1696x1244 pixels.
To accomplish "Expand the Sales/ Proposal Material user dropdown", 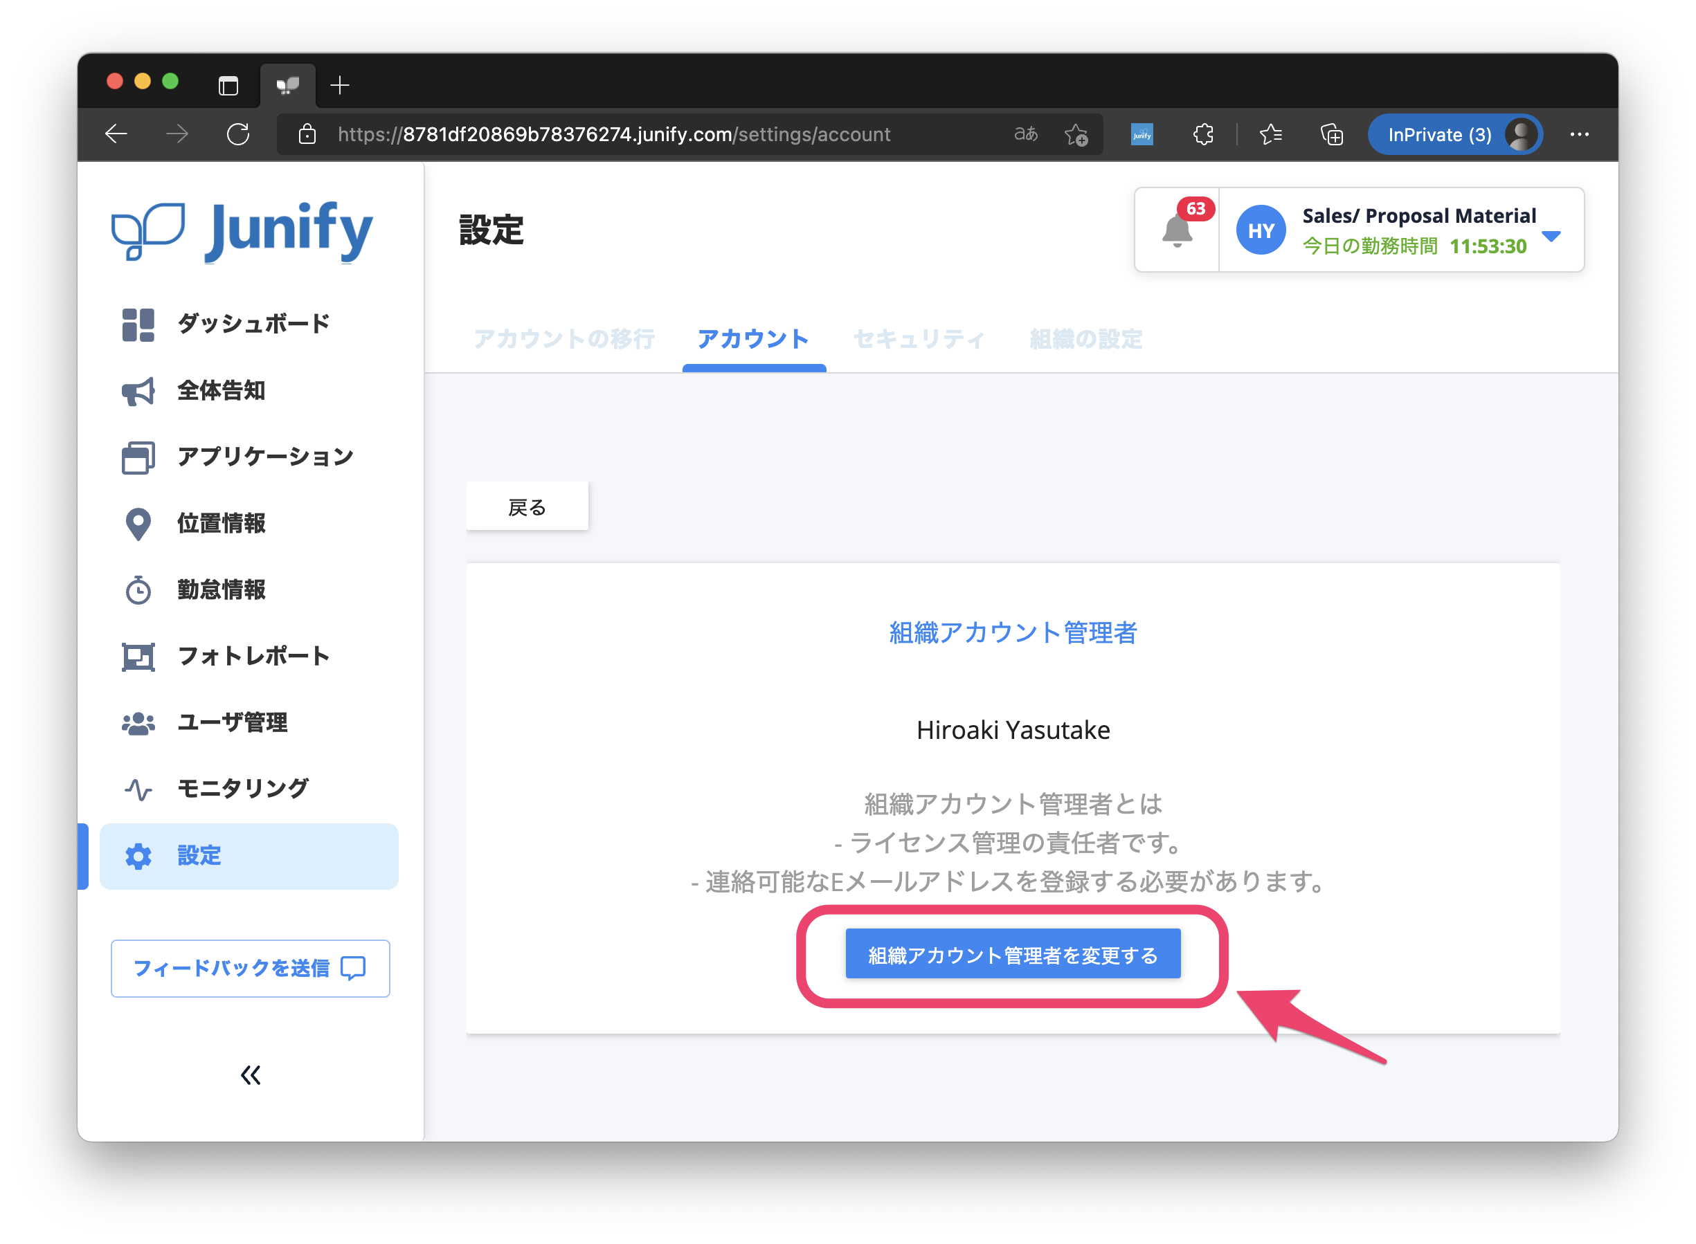I will (x=1551, y=237).
